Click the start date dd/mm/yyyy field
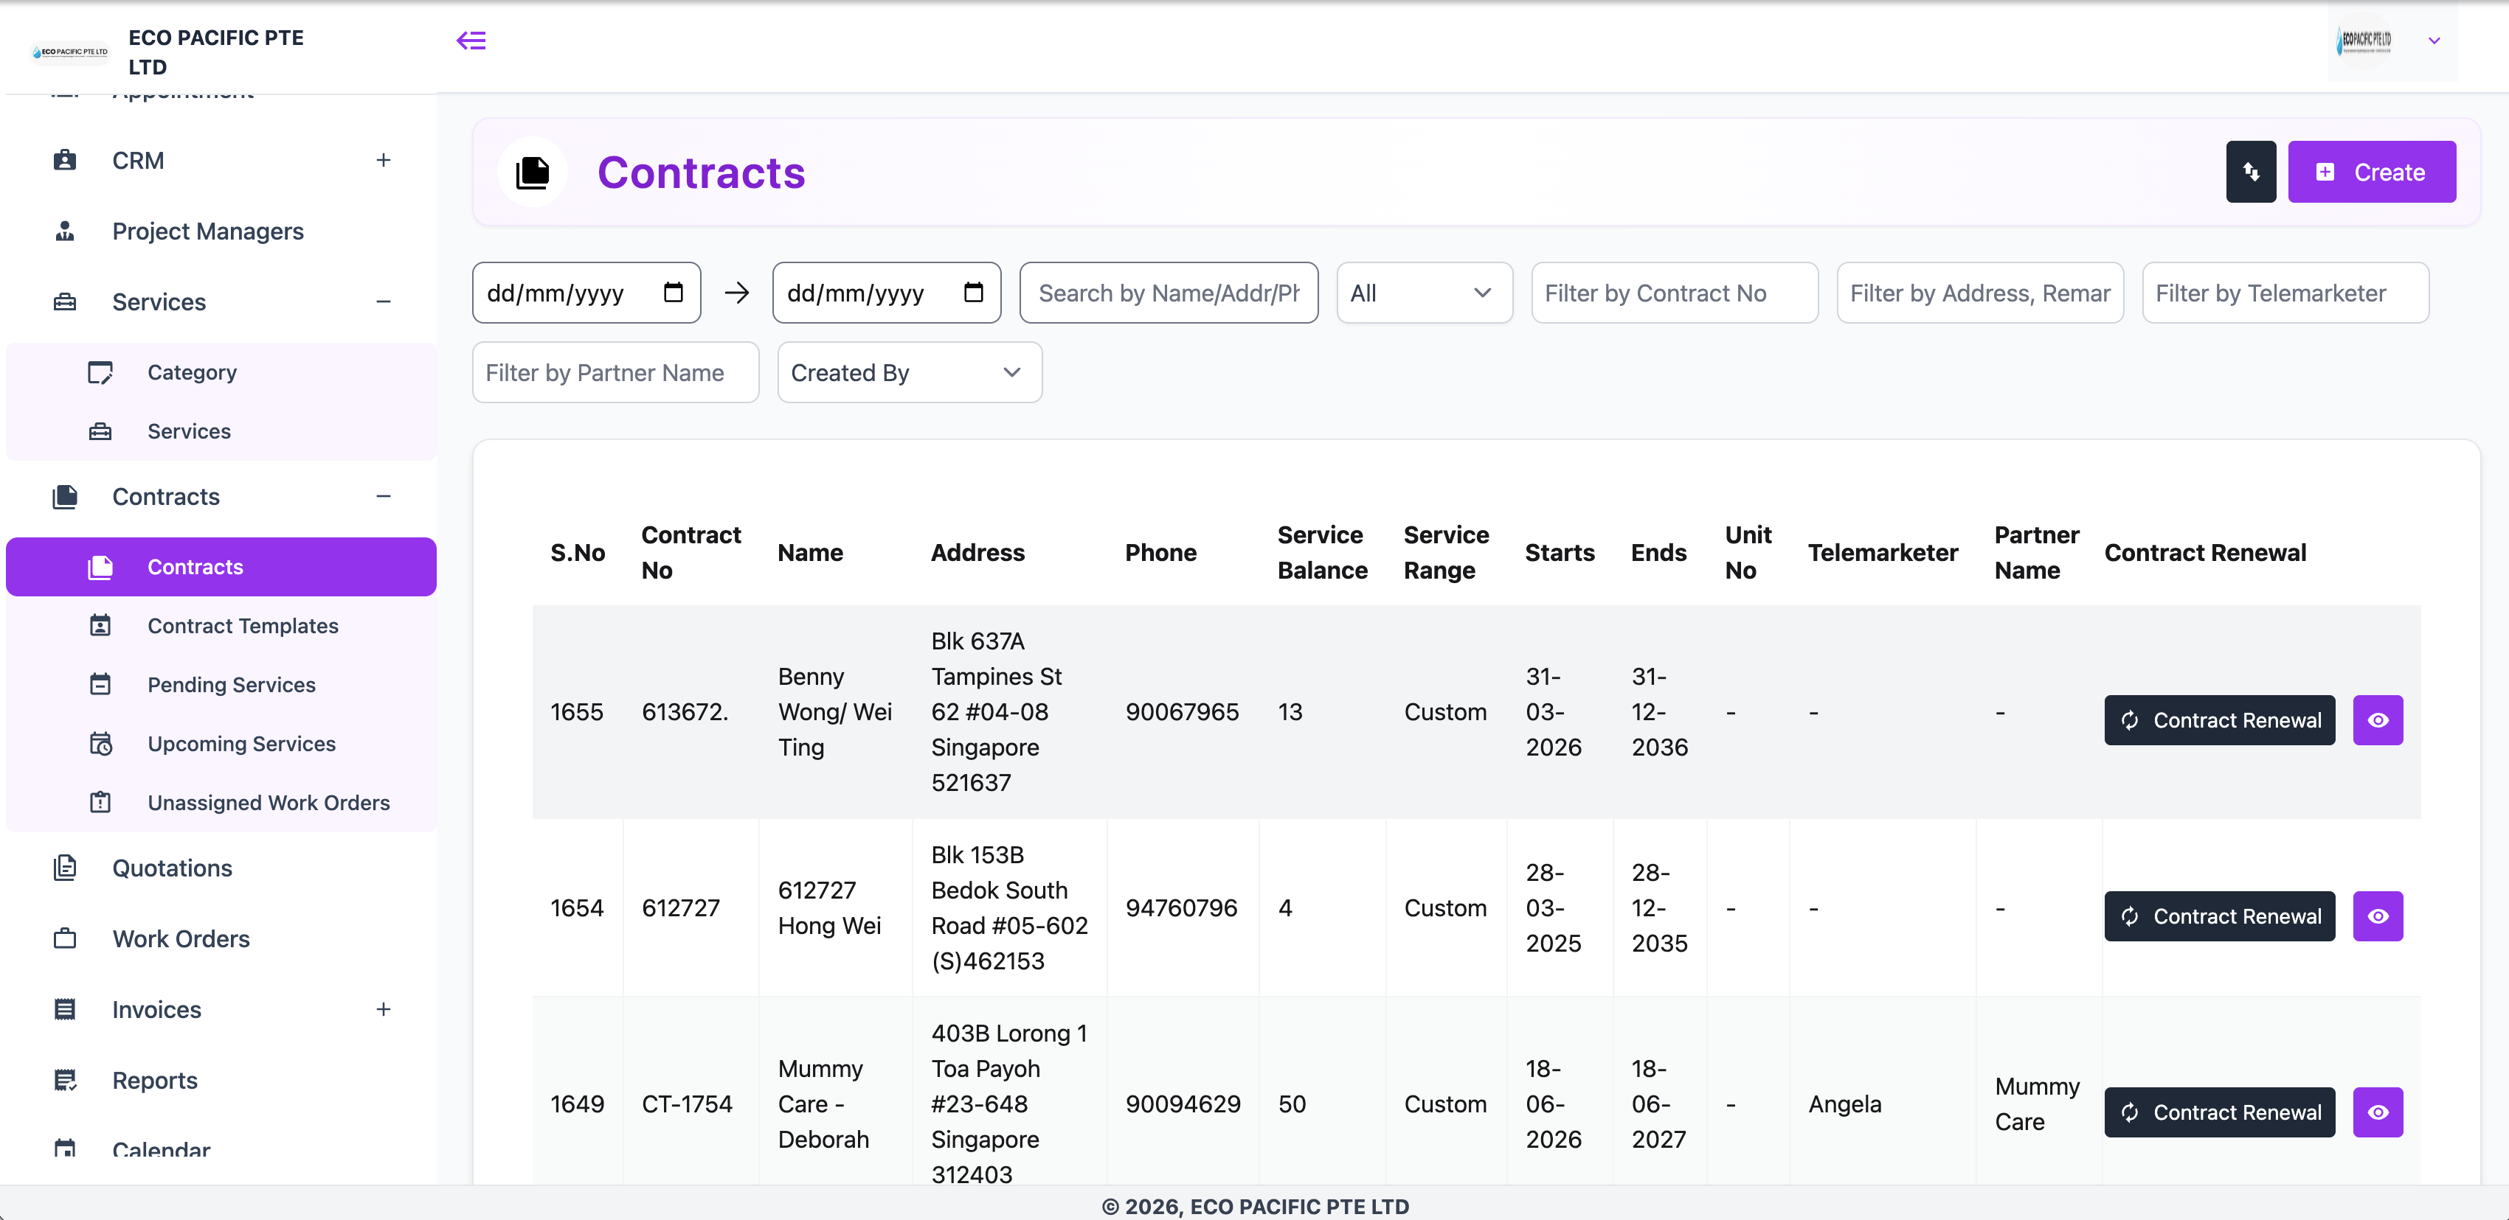The image size is (2509, 1220). [585, 292]
